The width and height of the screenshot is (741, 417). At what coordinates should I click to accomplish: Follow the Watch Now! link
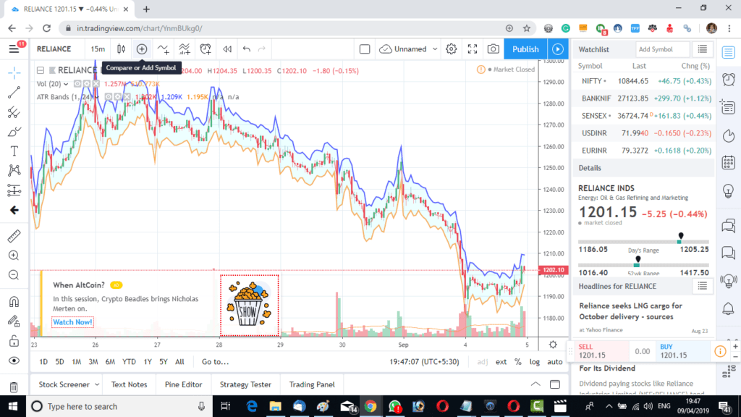(x=72, y=321)
